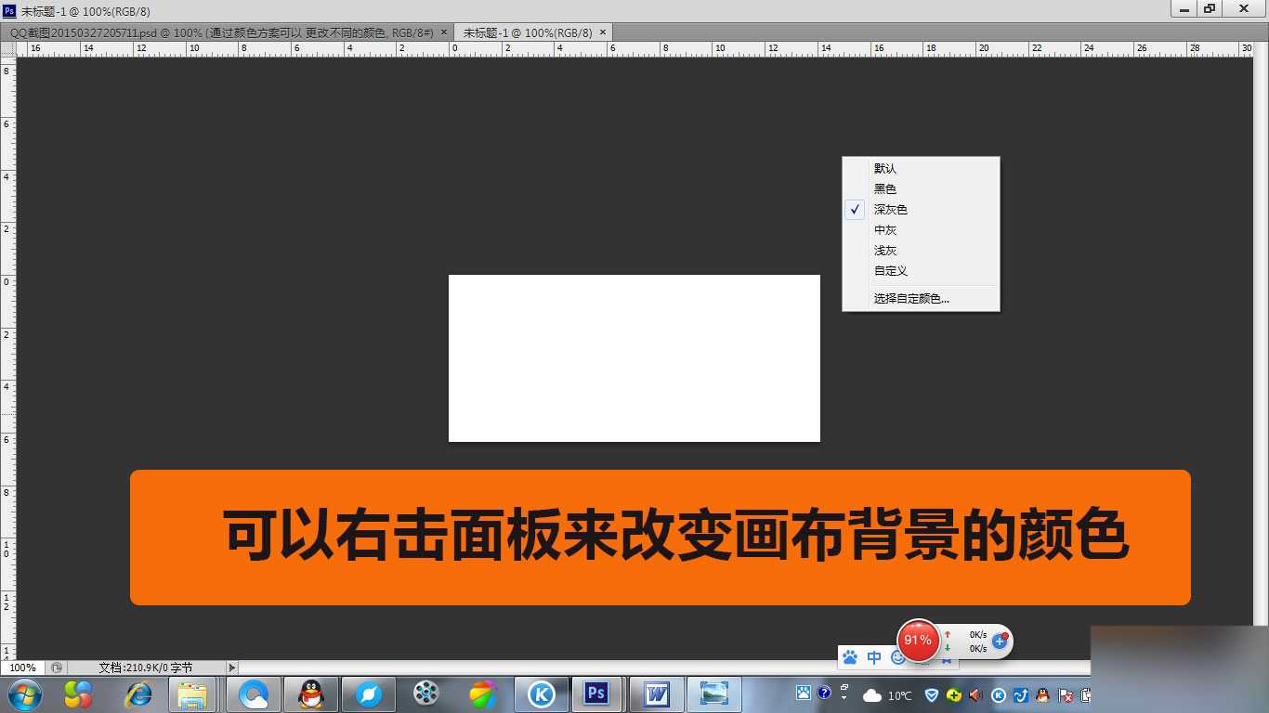Image resolution: width=1269 pixels, height=713 pixels.
Task: Switch to Word taskbar button
Action: (x=657, y=694)
